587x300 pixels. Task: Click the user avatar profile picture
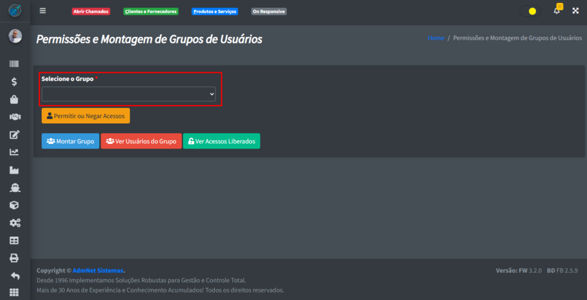15,36
